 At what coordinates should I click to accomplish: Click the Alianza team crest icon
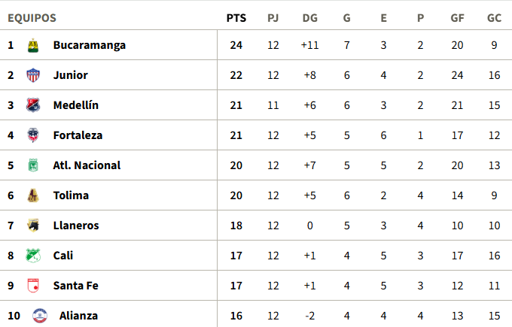click(39, 316)
